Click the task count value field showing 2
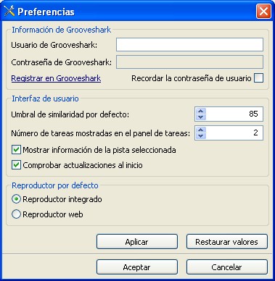275x281 pixels. click(x=234, y=133)
